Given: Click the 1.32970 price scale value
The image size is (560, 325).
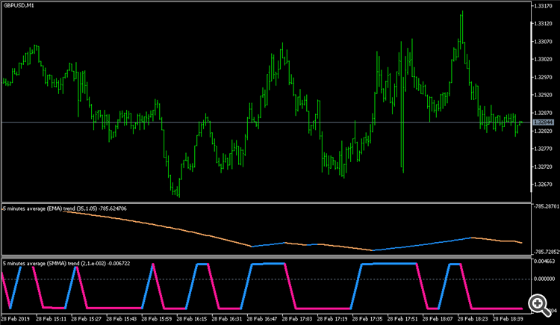Looking at the screenshot, I should [543, 77].
